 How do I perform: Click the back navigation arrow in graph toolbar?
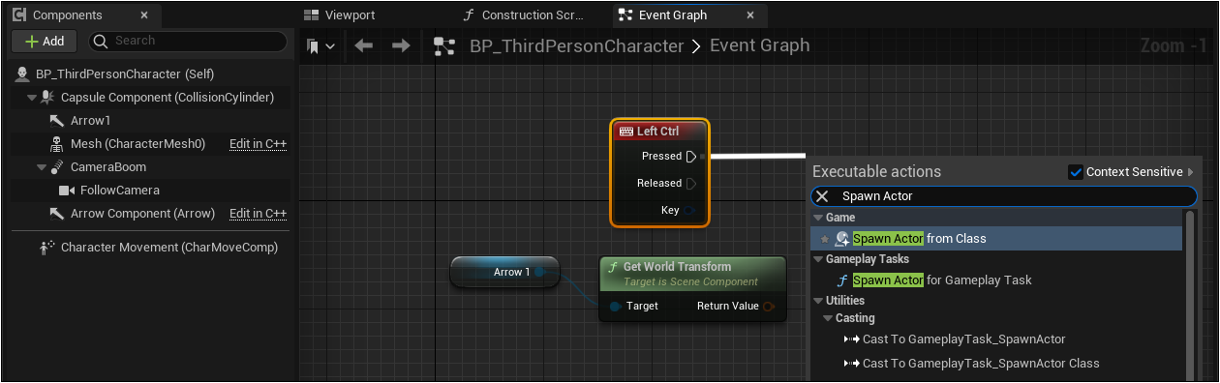coord(364,45)
